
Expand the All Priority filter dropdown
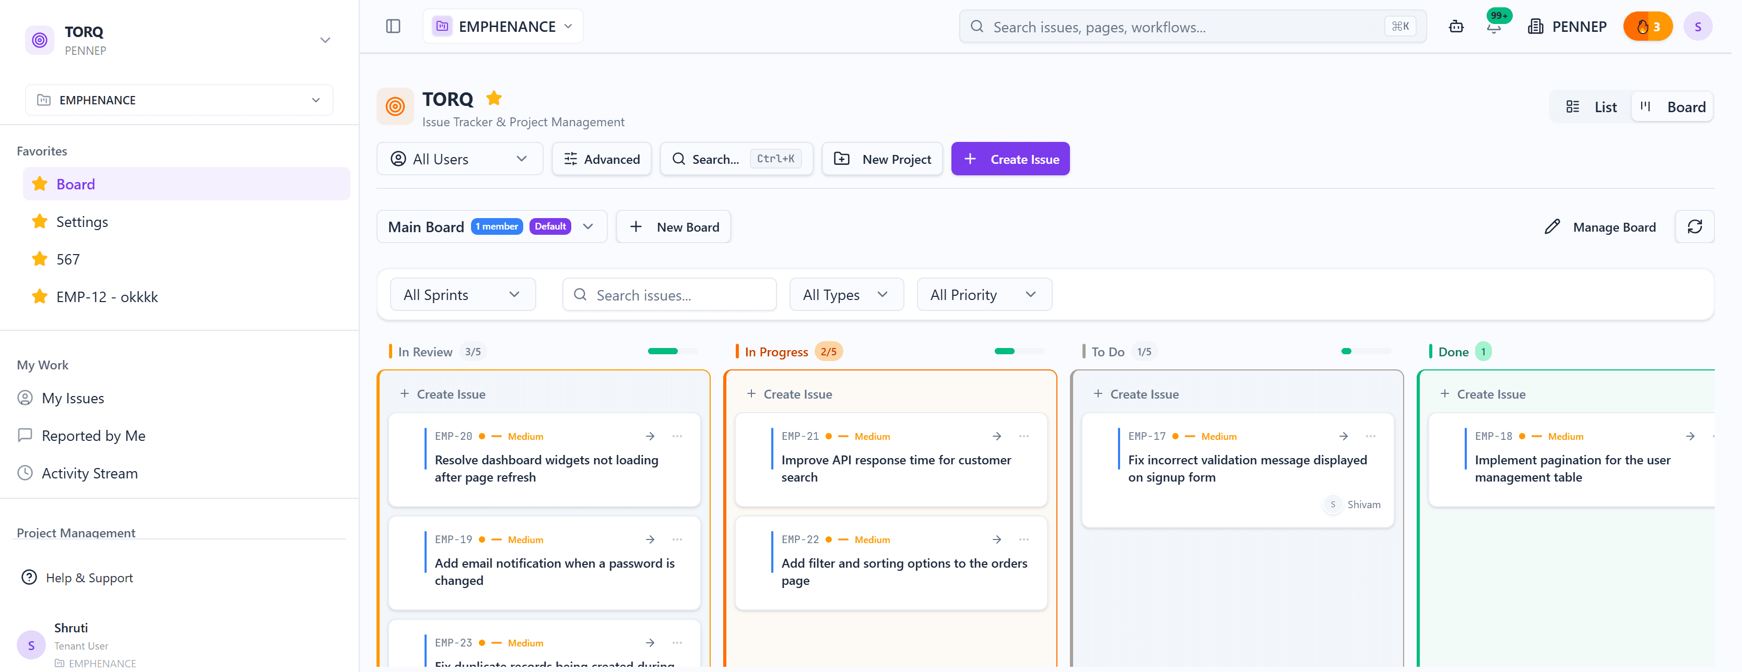984,294
